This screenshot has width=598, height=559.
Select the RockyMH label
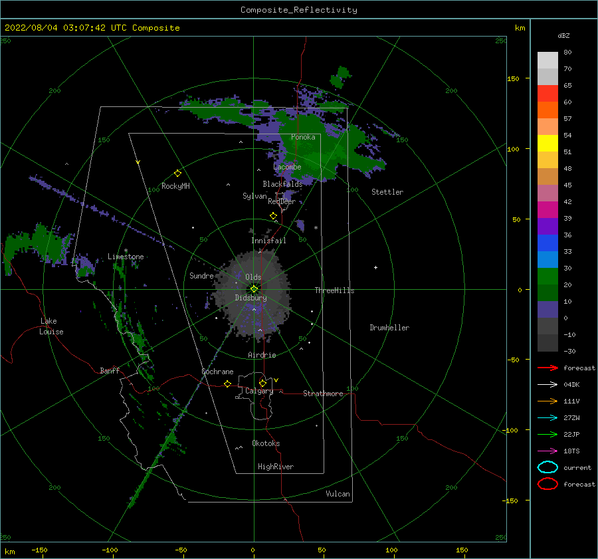tap(175, 186)
